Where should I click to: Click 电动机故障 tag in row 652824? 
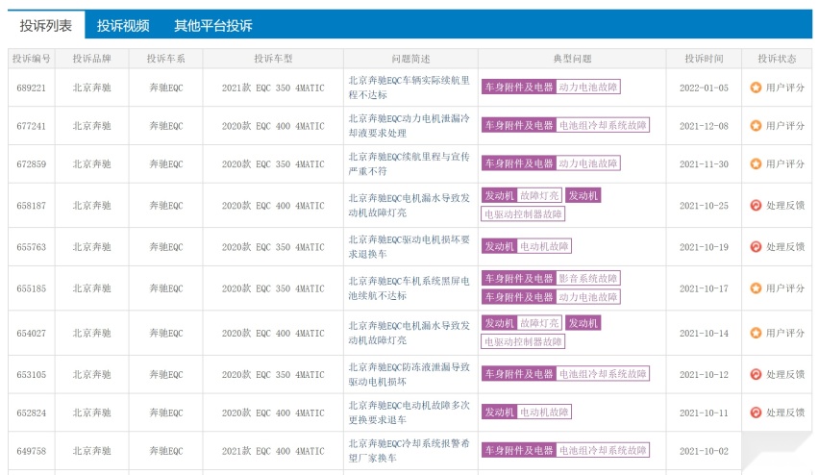[x=544, y=412]
